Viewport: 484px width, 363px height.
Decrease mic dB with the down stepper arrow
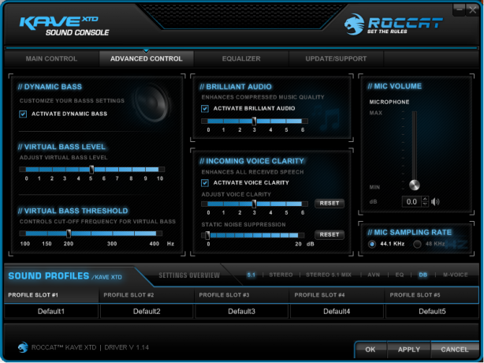point(425,204)
